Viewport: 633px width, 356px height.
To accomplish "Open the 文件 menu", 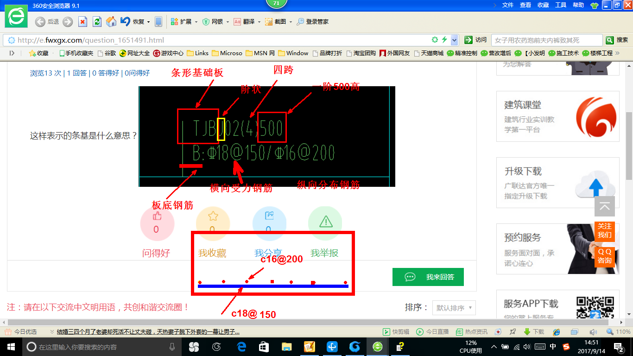I will click(508, 5).
